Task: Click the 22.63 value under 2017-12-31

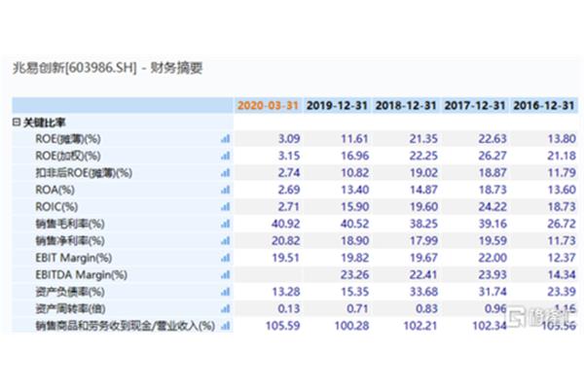Action: tap(493, 139)
